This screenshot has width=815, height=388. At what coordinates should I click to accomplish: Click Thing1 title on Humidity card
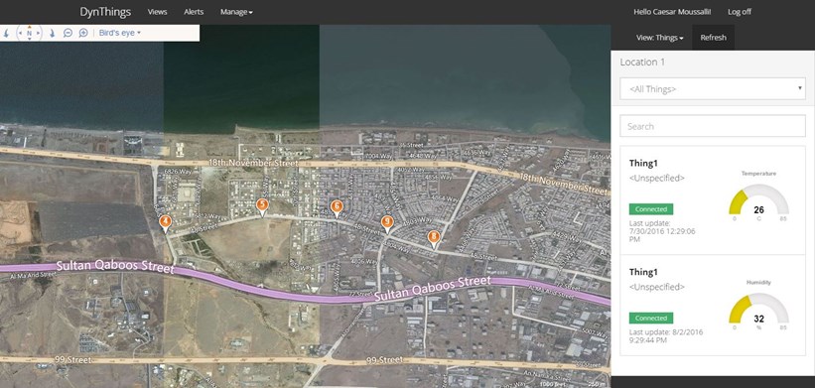pos(643,272)
